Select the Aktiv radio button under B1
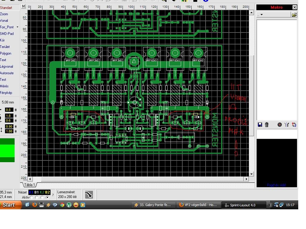 [37, 197]
